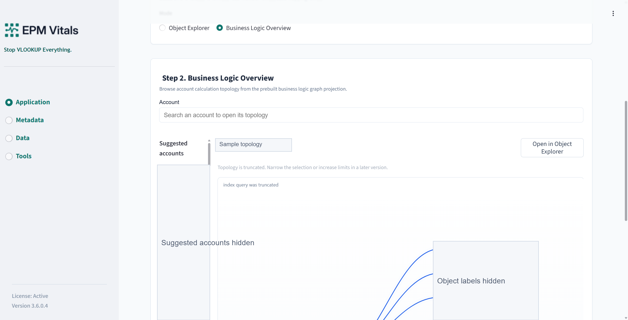
Task: Click the account search field
Action: pyautogui.click(x=371, y=115)
